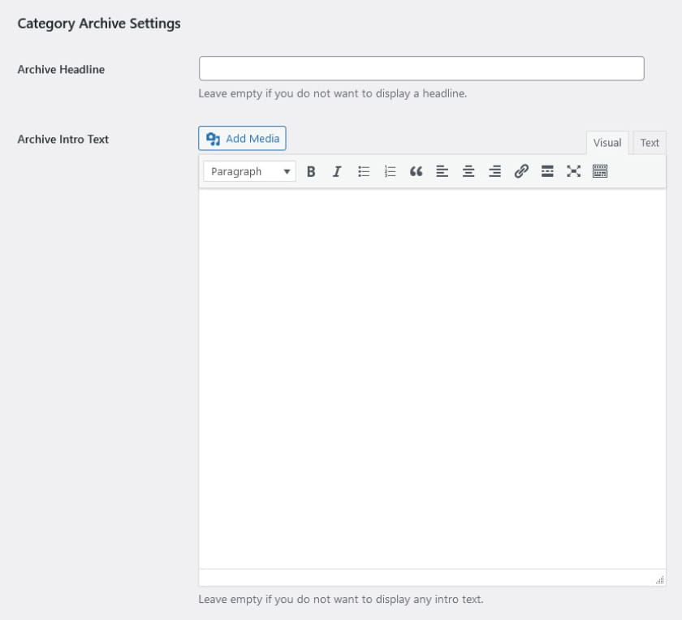Toggle the extra toolbar row
682x620 pixels.
click(x=600, y=171)
